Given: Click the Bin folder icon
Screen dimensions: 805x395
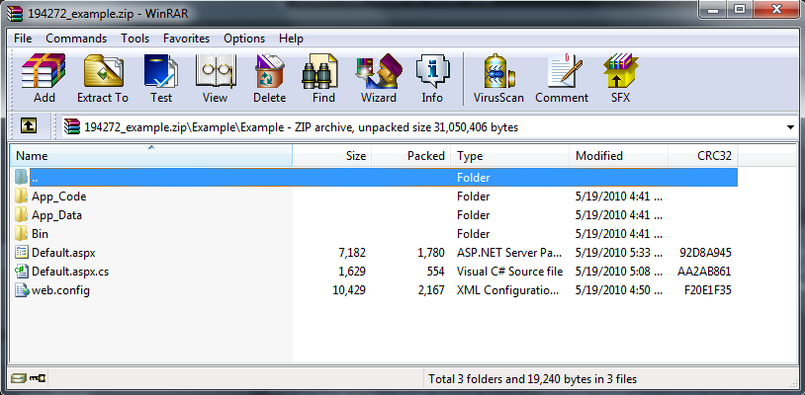Looking at the screenshot, I should [x=21, y=234].
